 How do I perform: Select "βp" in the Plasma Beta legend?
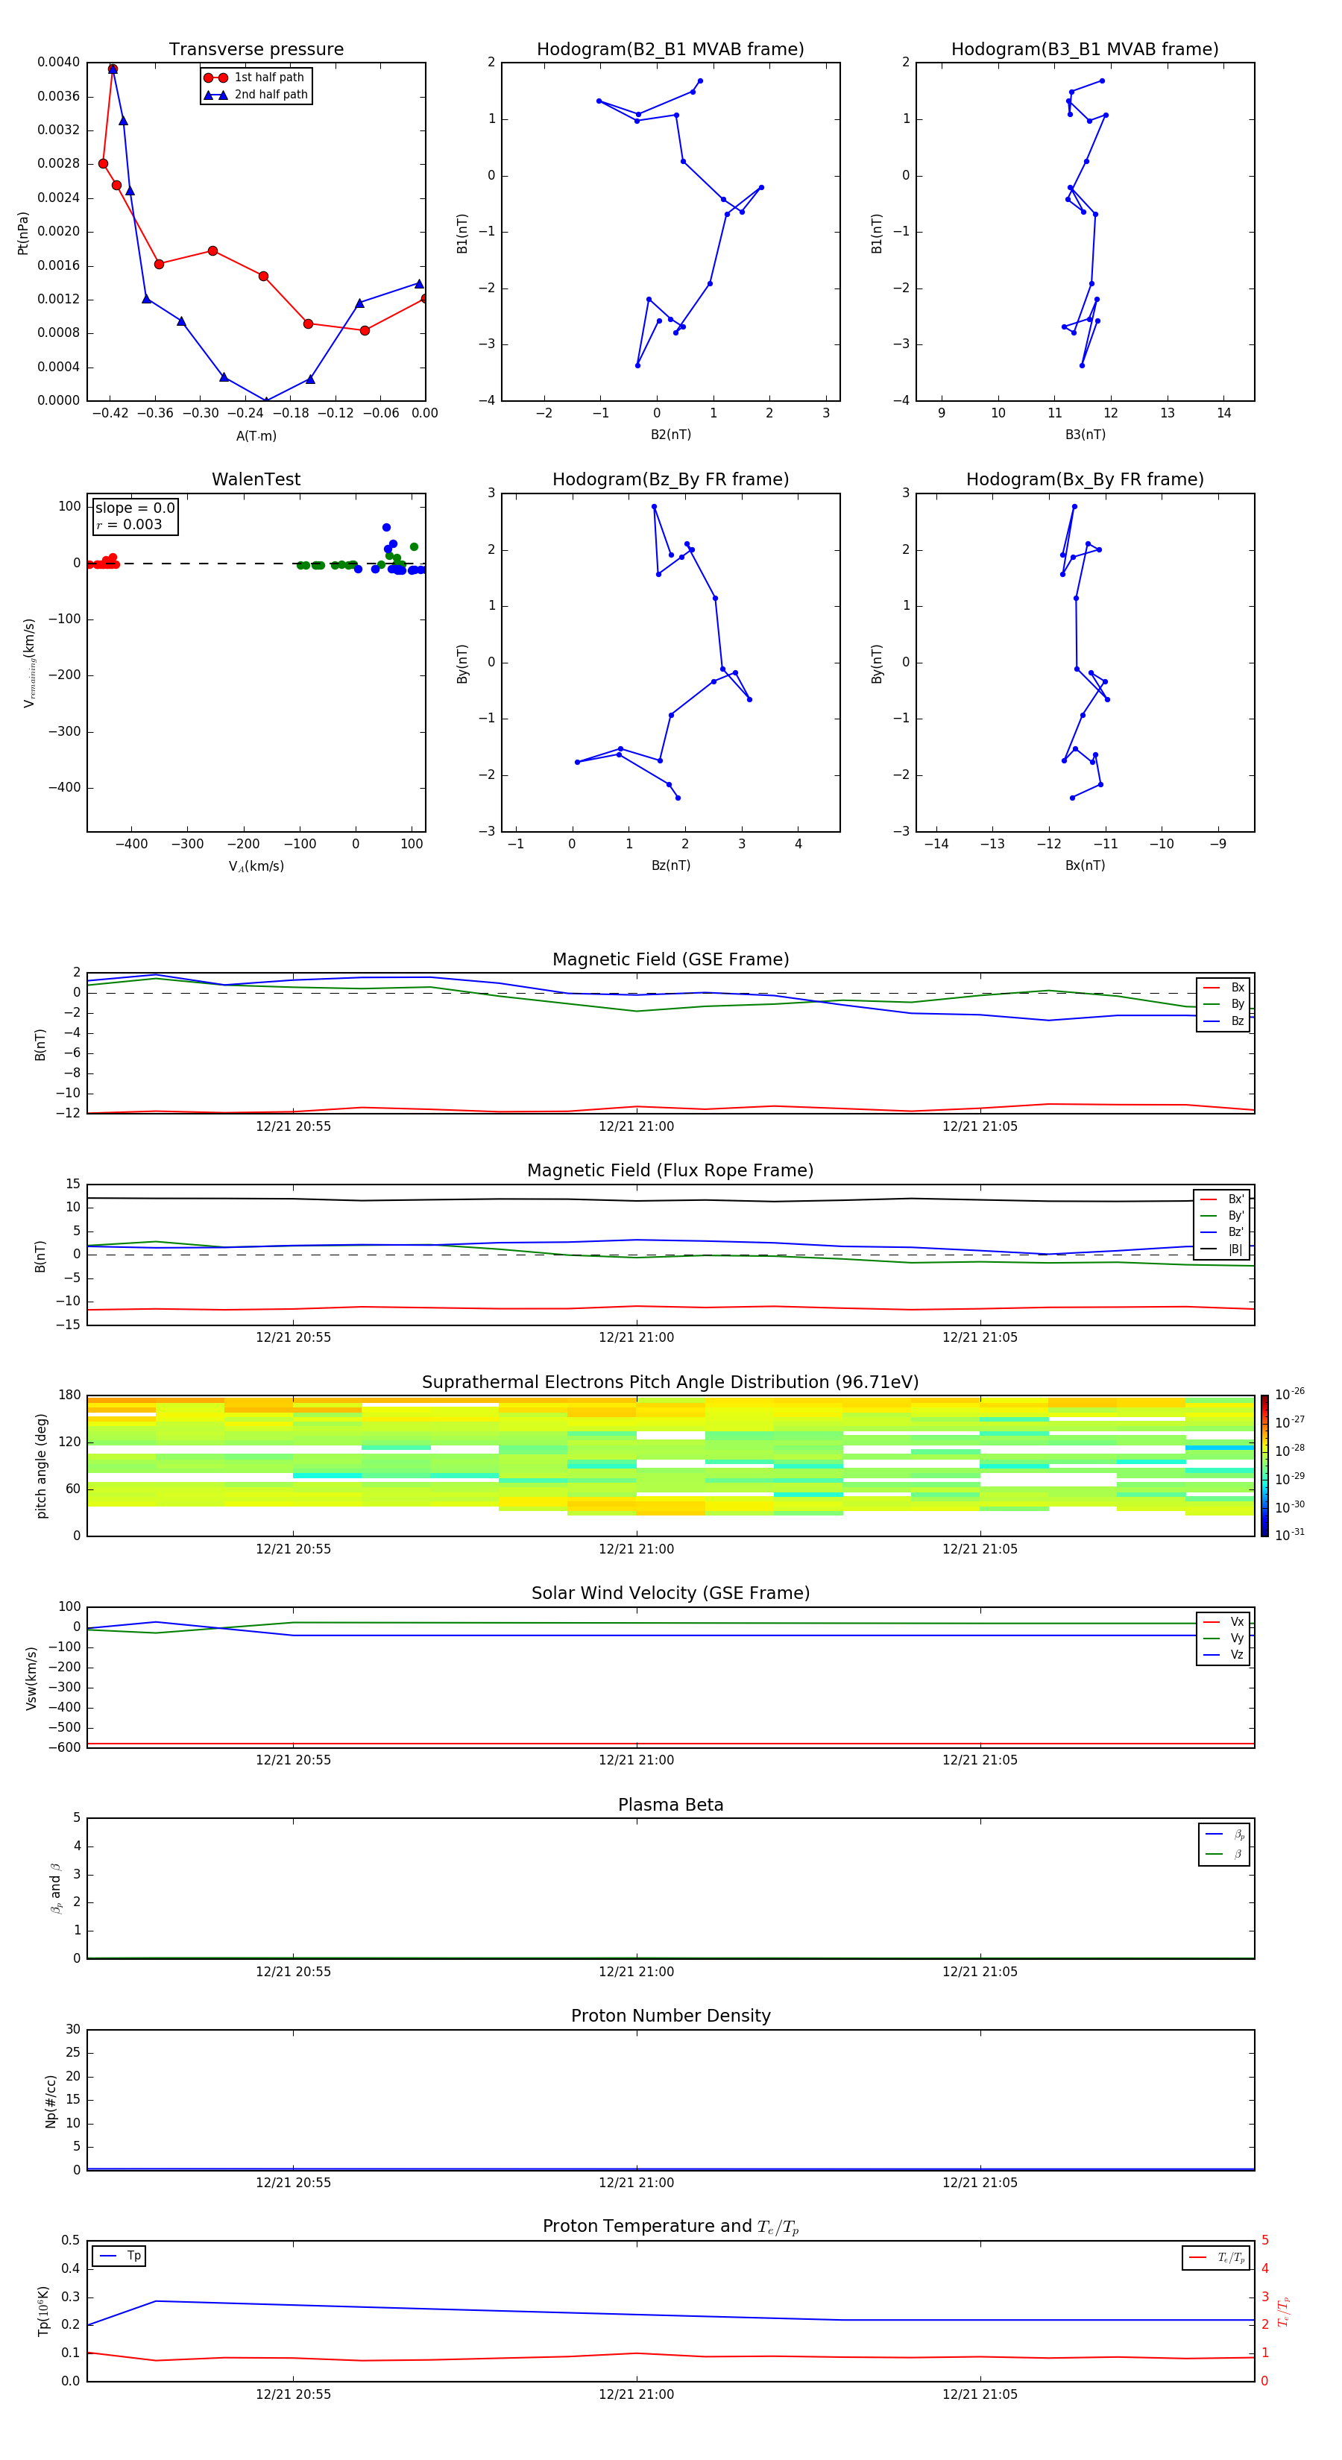tap(1224, 1835)
